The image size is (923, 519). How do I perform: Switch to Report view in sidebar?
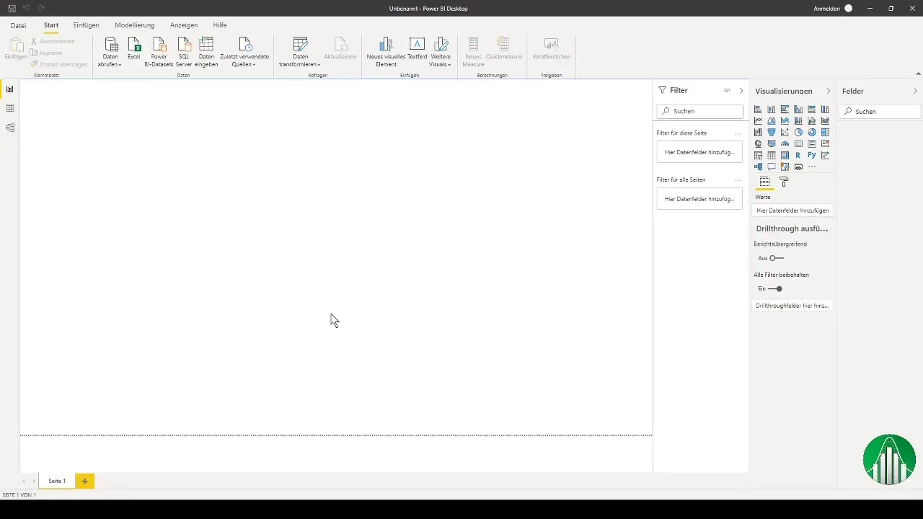[x=10, y=89]
